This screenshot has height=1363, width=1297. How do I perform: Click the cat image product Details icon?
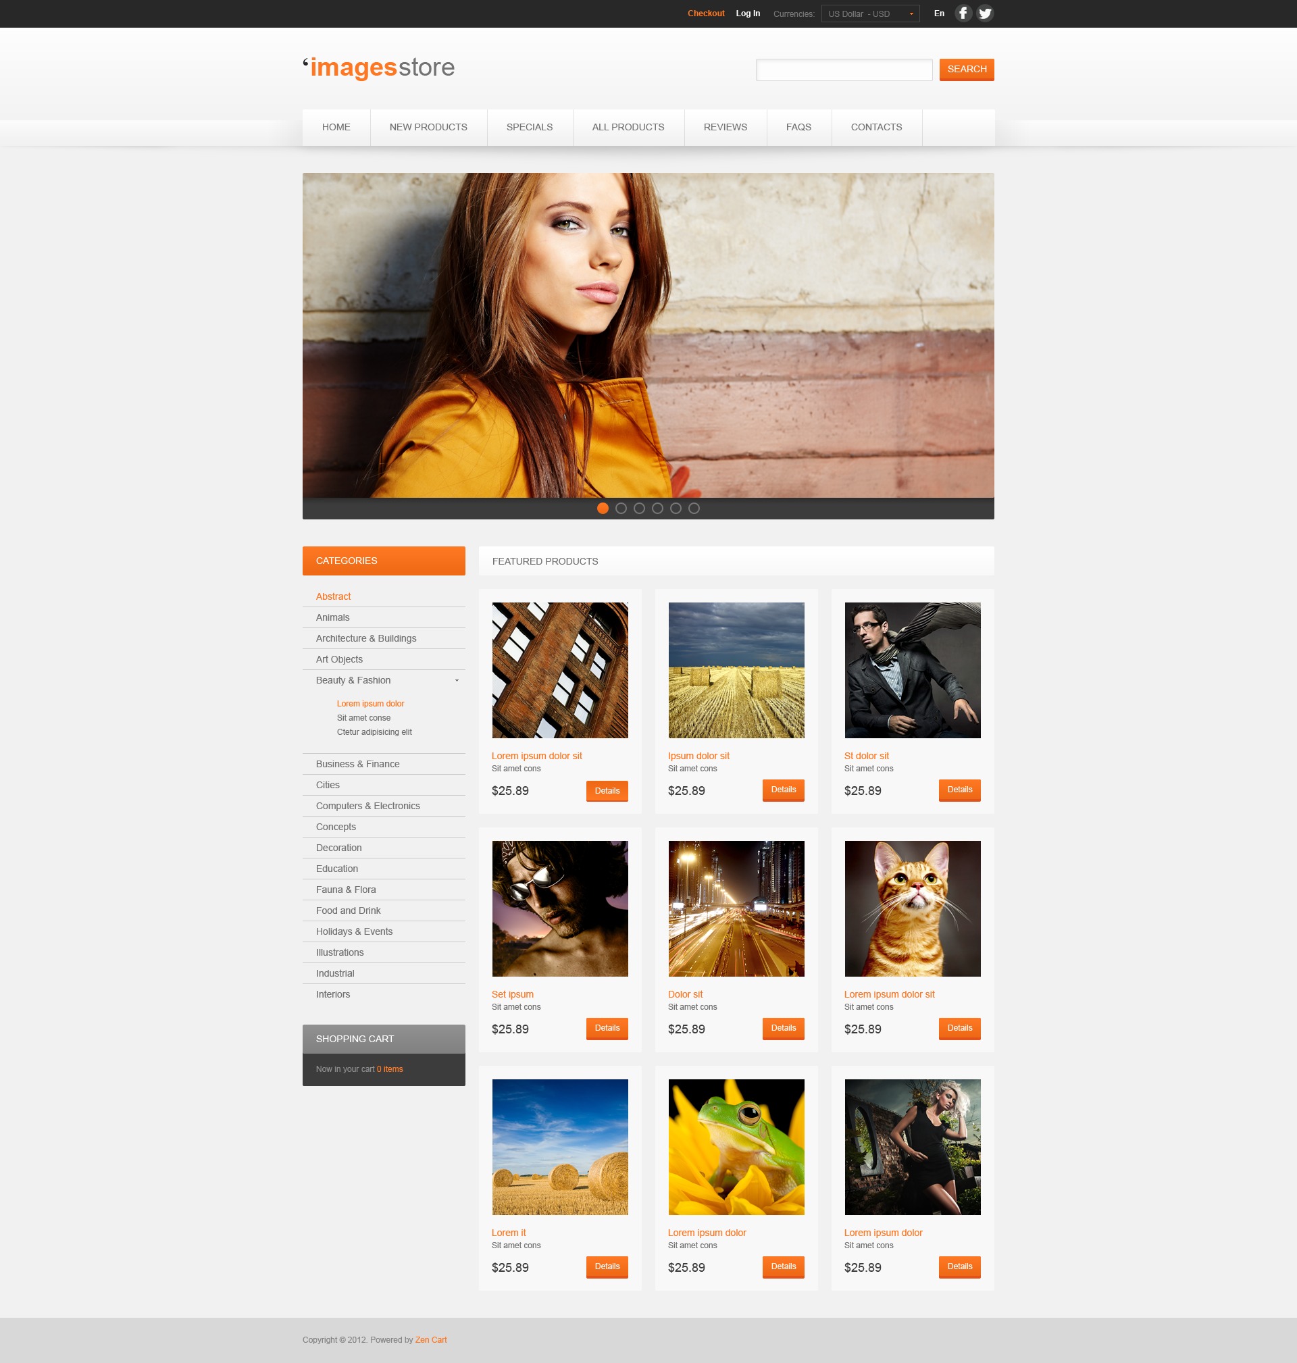[x=959, y=1029]
